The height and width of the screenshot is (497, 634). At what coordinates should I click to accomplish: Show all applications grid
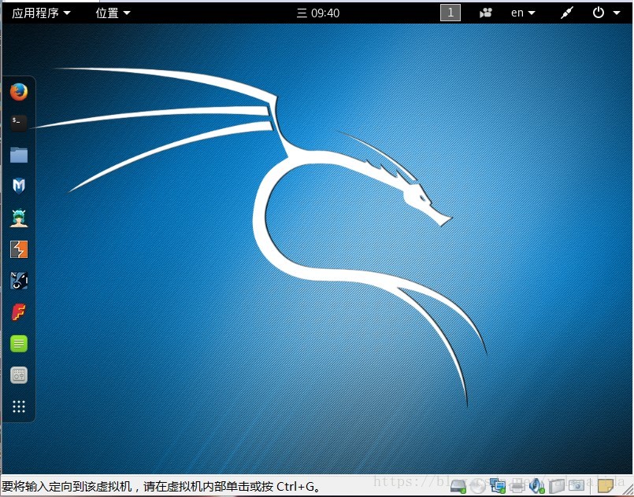point(19,407)
